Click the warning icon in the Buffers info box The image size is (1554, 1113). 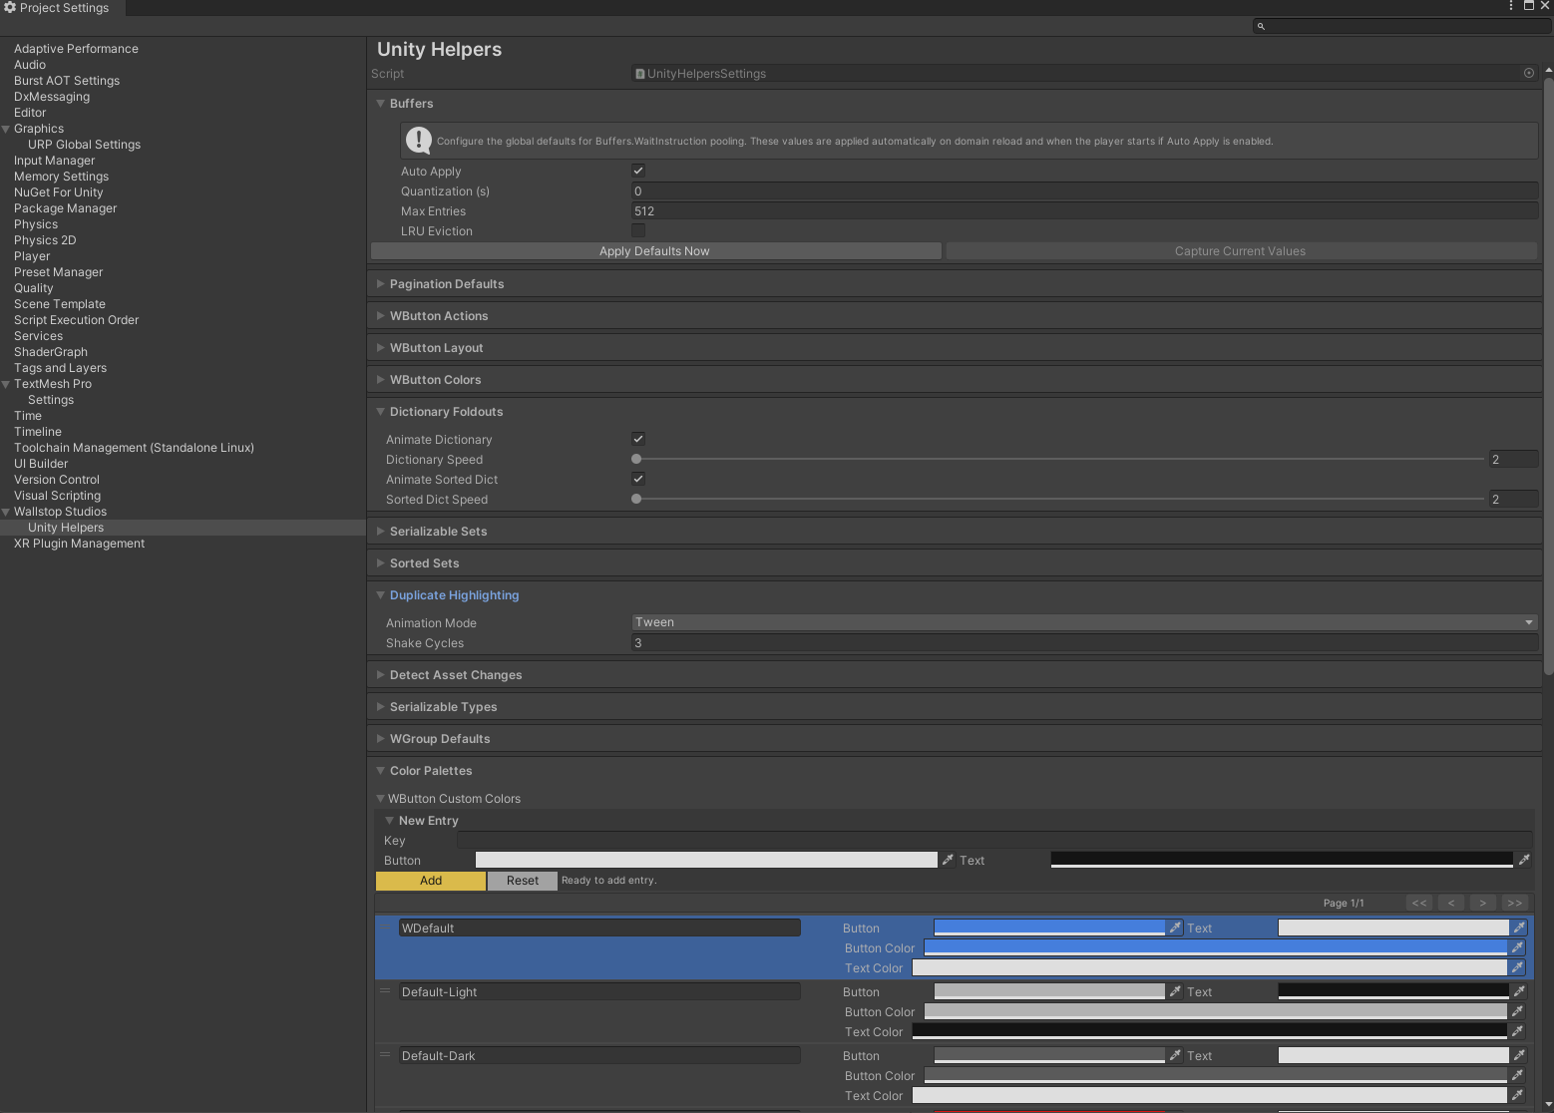click(x=418, y=140)
